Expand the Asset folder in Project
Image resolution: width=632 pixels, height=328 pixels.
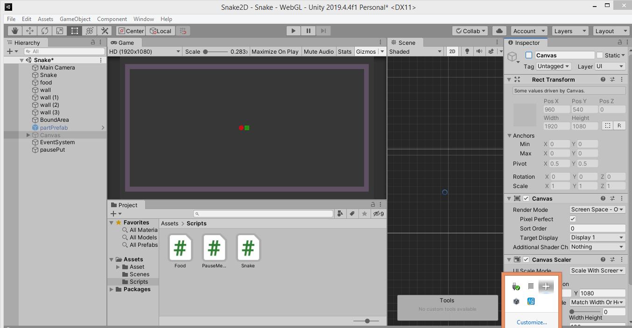pyautogui.click(x=118, y=267)
